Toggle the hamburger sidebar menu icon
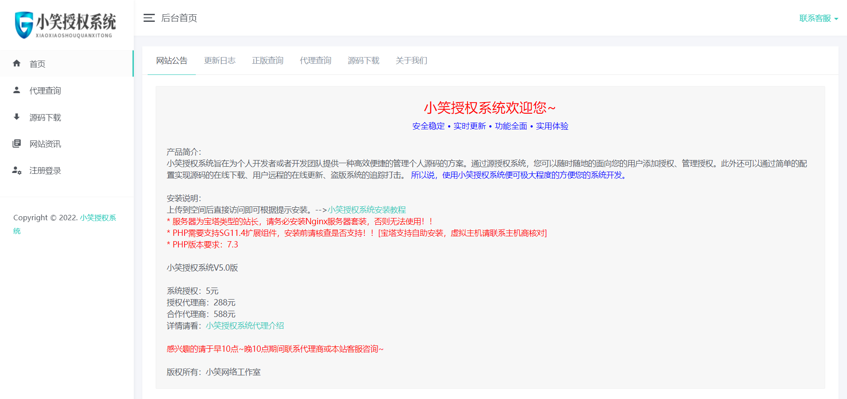Image resolution: width=847 pixels, height=399 pixels. [x=149, y=18]
